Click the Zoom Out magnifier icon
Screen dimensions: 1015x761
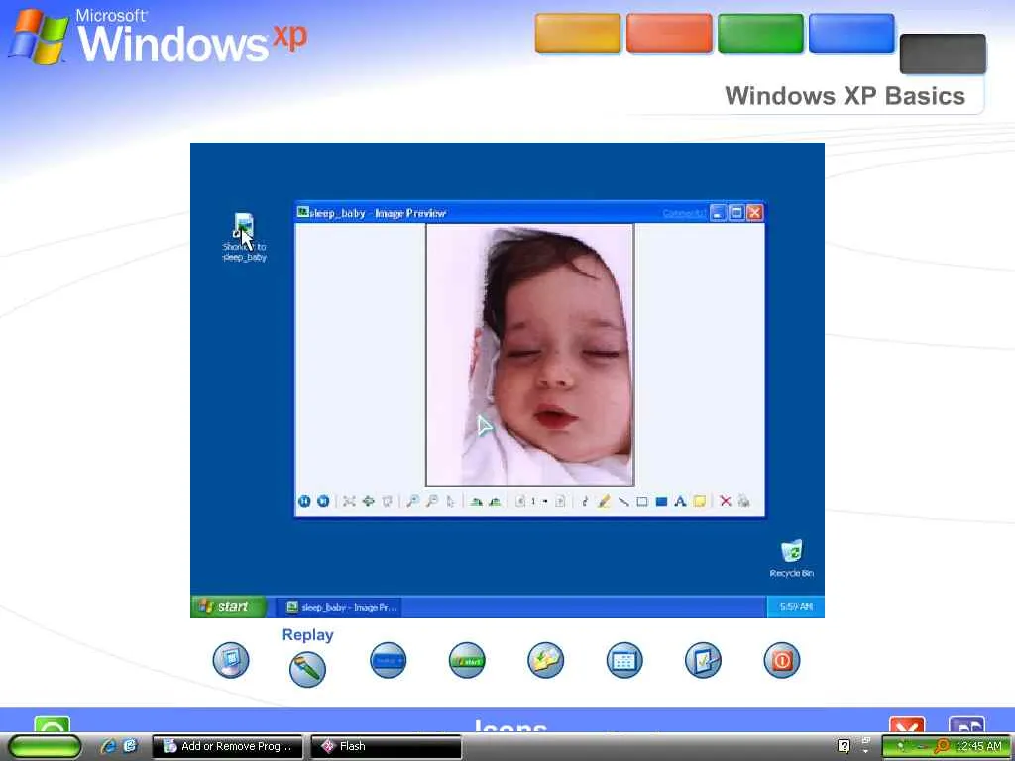click(432, 501)
